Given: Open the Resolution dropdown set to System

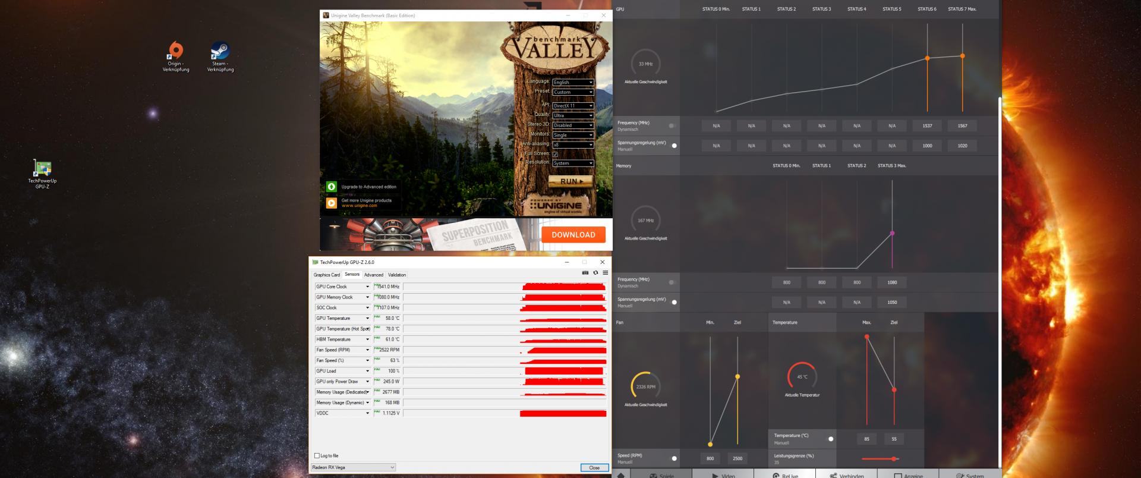Looking at the screenshot, I should coord(573,163).
